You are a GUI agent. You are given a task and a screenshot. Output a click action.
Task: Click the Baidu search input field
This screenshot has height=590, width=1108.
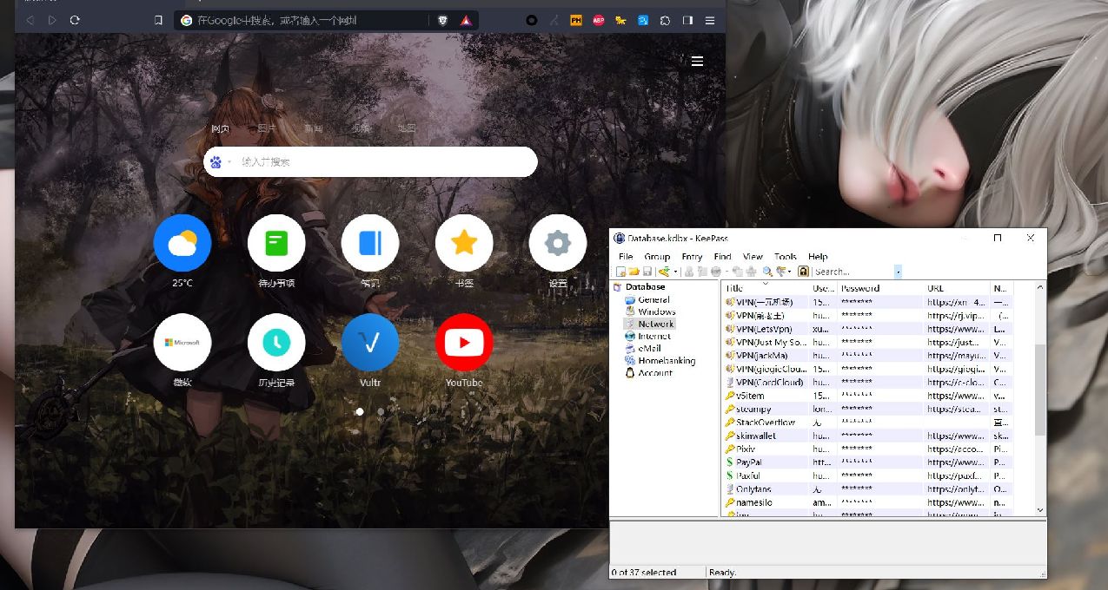point(382,162)
